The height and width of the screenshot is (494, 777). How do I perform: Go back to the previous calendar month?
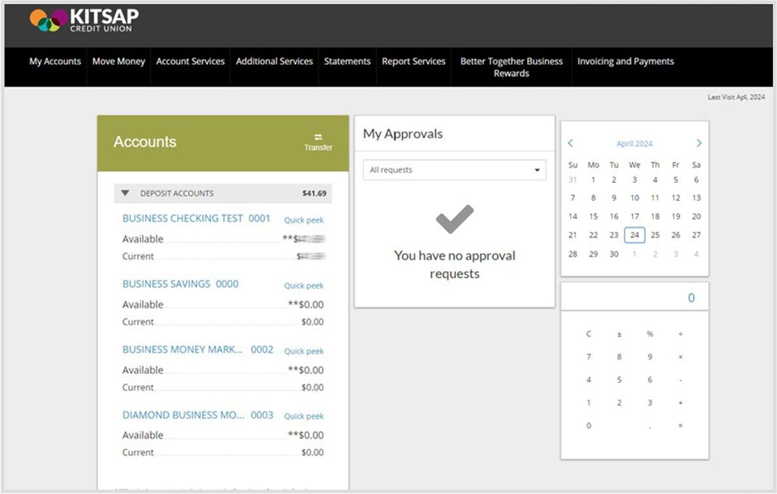point(570,143)
